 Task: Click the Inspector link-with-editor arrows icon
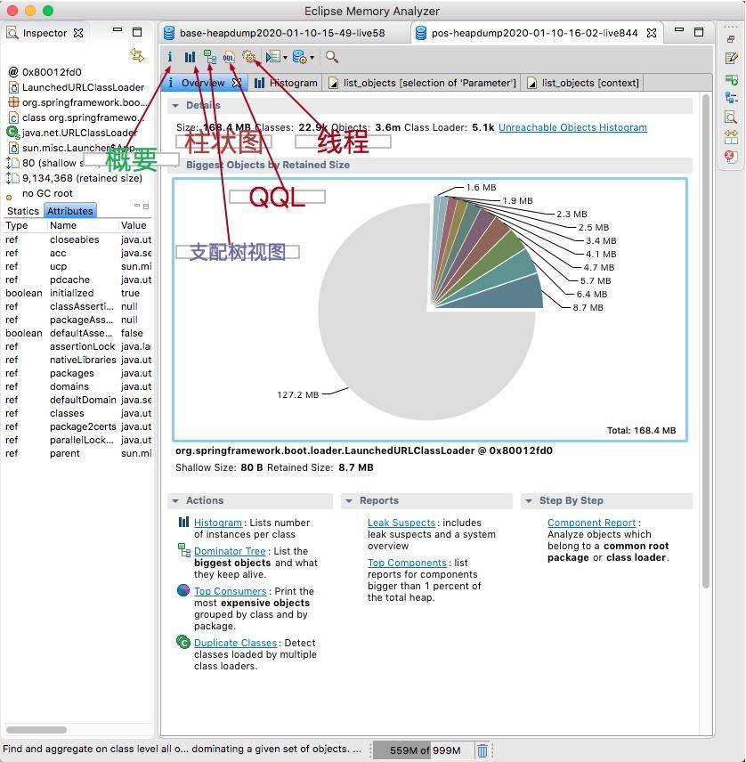point(137,55)
